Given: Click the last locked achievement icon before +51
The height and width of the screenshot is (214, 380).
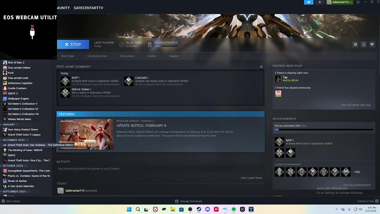Looking at the screenshot, I should (x=346, y=172).
